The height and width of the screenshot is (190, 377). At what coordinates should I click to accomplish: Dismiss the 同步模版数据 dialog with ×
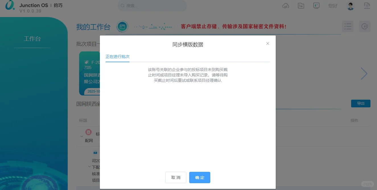pyautogui.click(x=267, y=43)
